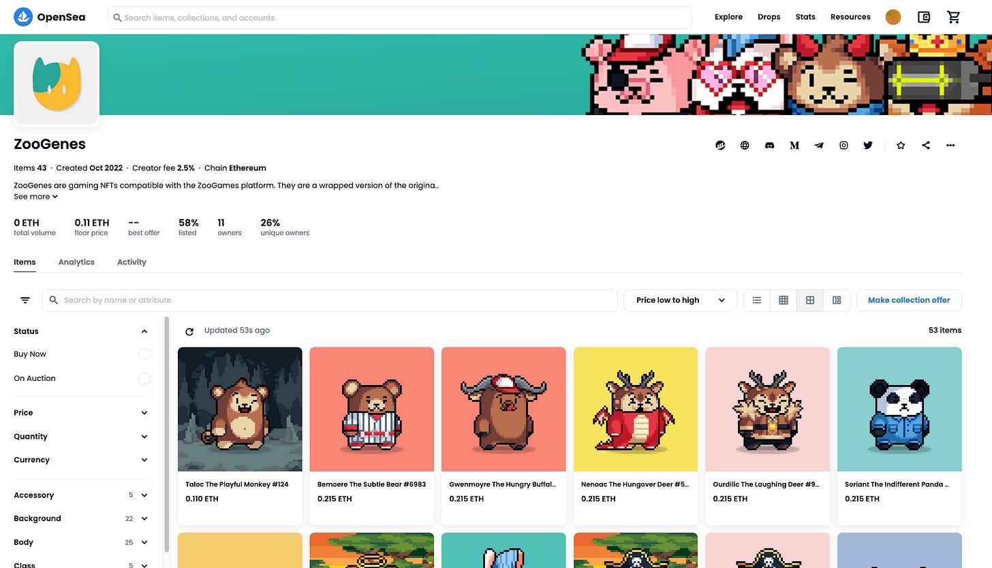992x568 pixels.
Task: Click the buffalo NFT image
Action: [503, 410]
